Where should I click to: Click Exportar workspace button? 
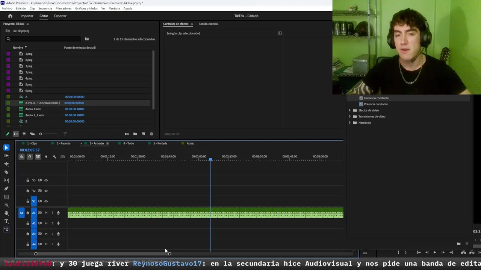click(x=60, y=16)
